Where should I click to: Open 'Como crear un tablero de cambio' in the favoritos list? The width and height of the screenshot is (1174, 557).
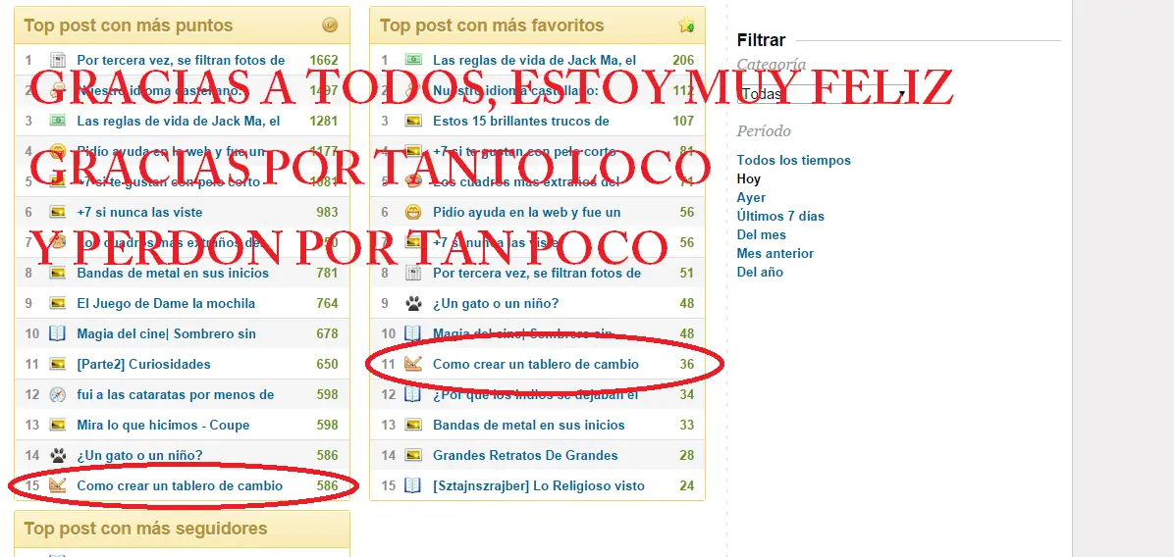click(x=536, y=364)
